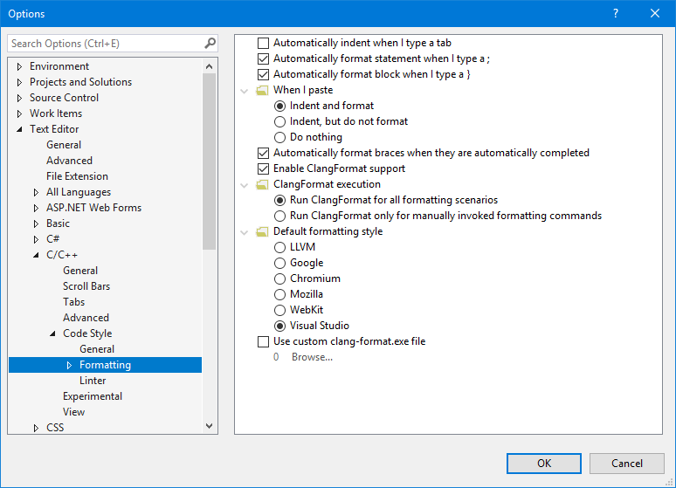Click the help question mark icon
Screen dimensions: 676x488
click(616, 14)
